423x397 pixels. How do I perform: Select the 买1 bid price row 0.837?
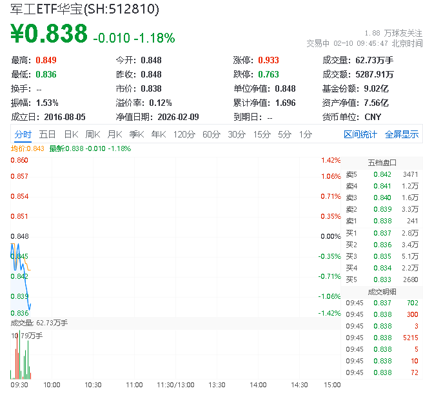coord(382,232)
